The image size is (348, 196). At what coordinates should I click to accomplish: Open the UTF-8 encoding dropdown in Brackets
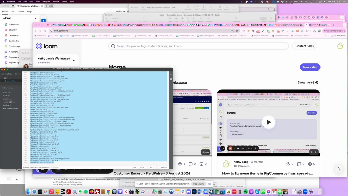(x=142, y=167)
